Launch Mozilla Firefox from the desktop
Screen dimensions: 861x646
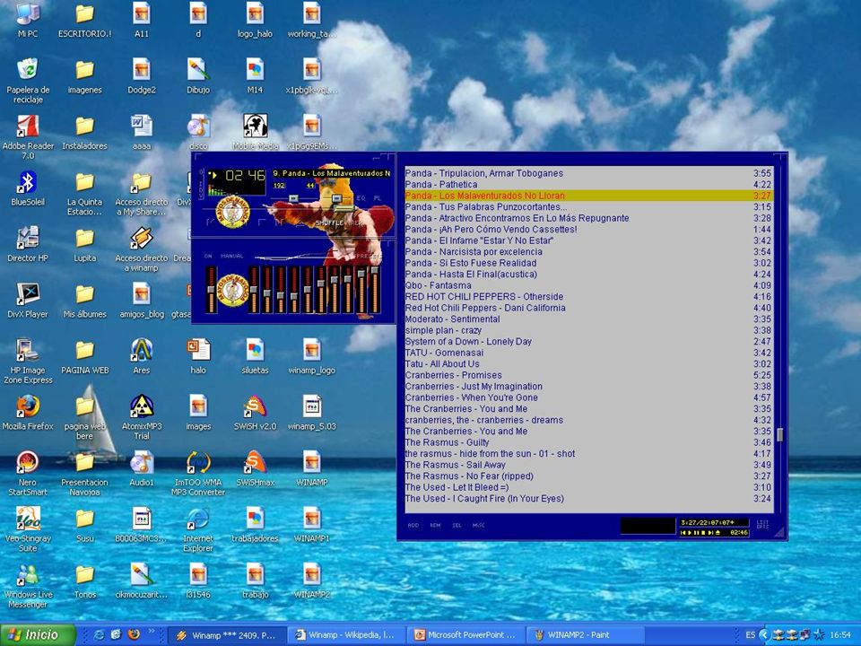coord(28,413)
